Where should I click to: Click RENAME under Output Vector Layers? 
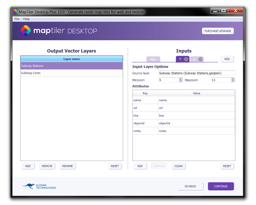(68, 166)
